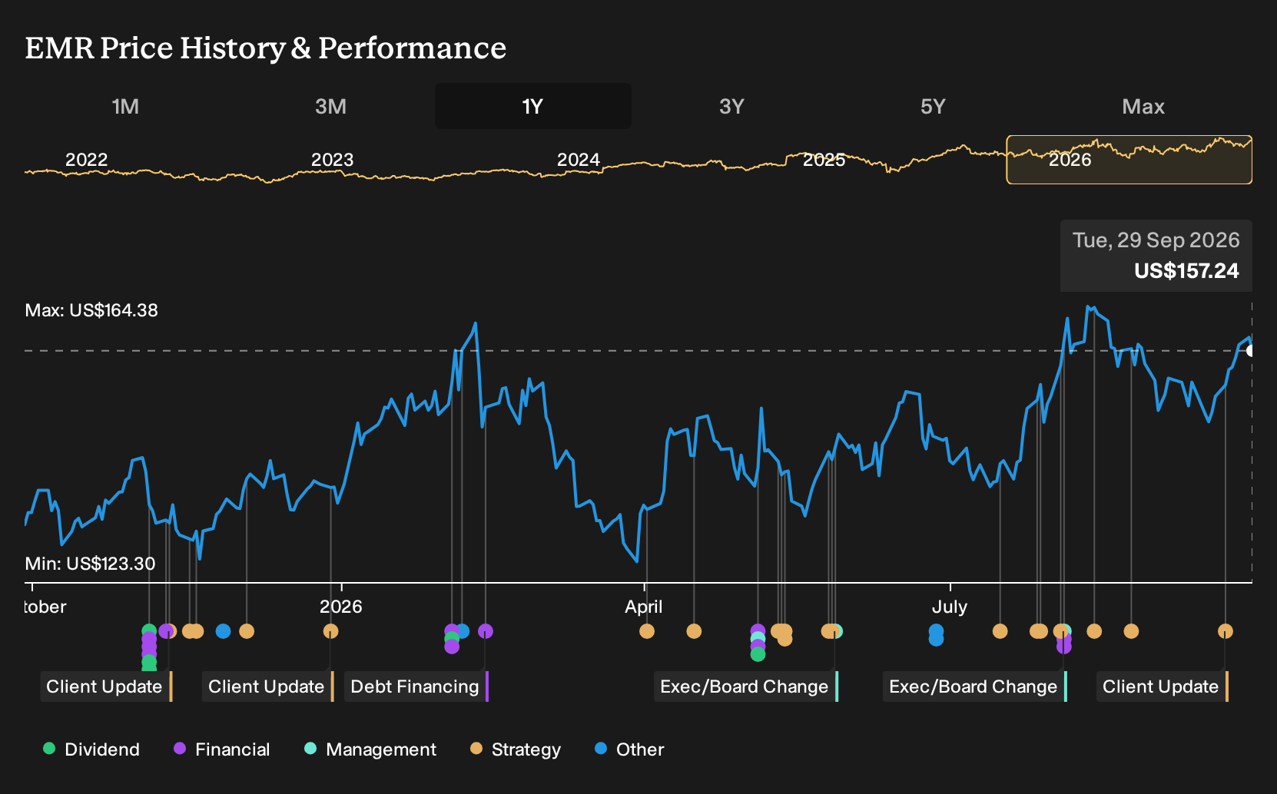The height and width of the screenshot is (794, 1277).
Task: Click the Min: US$123.30 label
Action: point(90,564)
